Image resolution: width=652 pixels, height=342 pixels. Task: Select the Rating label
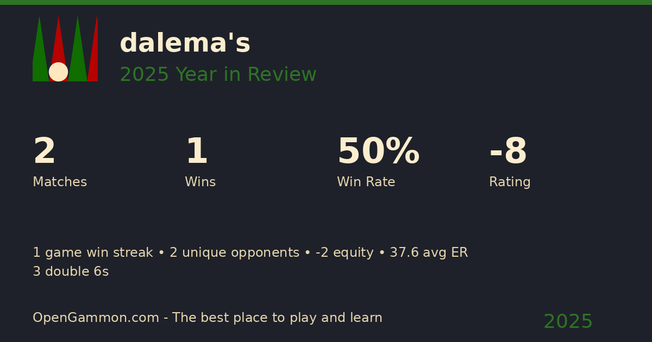(510, 182)
